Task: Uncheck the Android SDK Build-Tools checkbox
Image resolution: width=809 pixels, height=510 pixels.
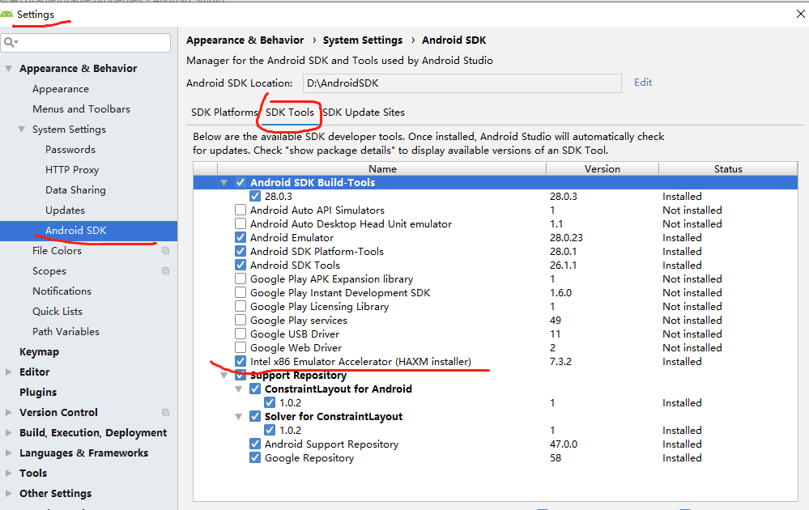Action: (x=241, y=183)
